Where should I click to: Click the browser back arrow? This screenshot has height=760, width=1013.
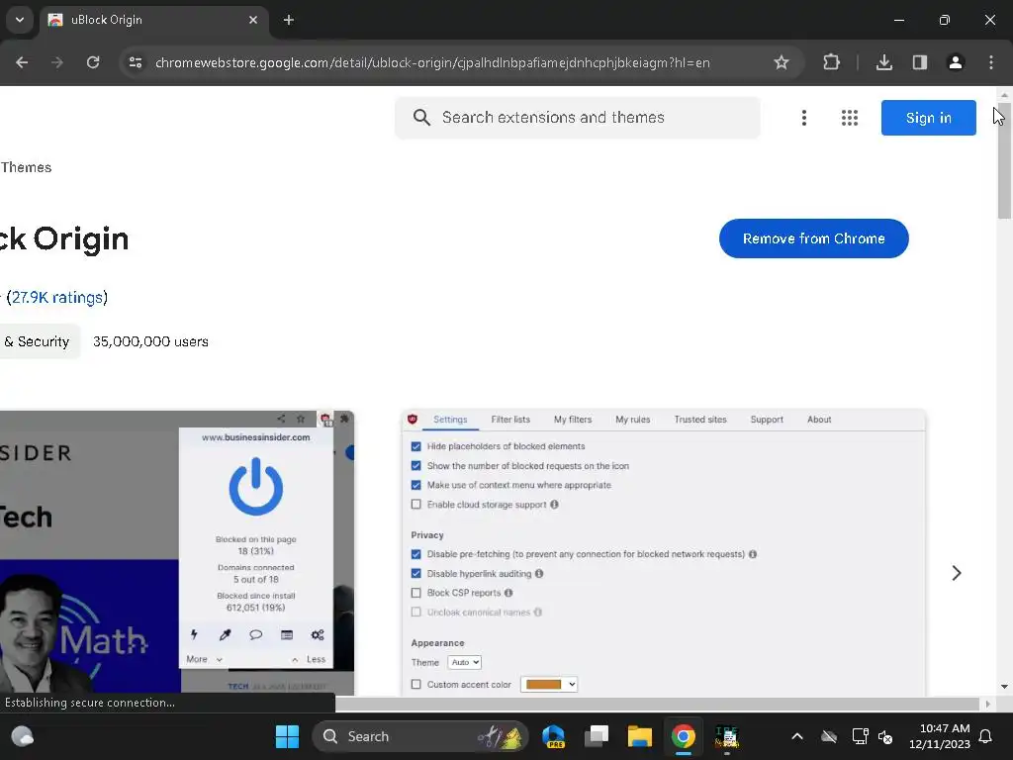pos(22,62)
